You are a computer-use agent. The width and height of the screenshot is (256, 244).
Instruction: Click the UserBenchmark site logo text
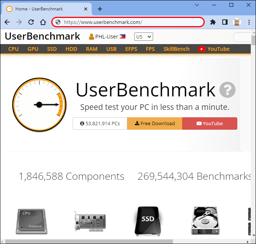click(x=42, y=36)
